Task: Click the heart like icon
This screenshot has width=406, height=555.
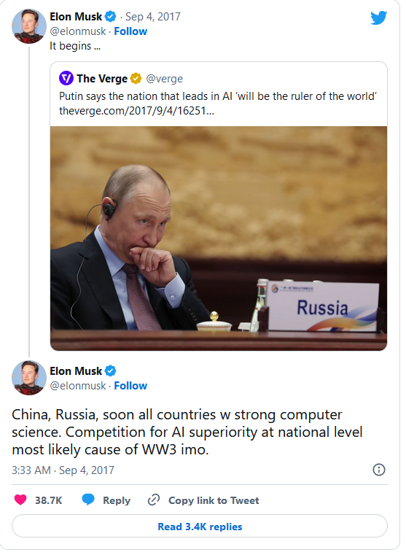Action: click(x=20, y=500)
